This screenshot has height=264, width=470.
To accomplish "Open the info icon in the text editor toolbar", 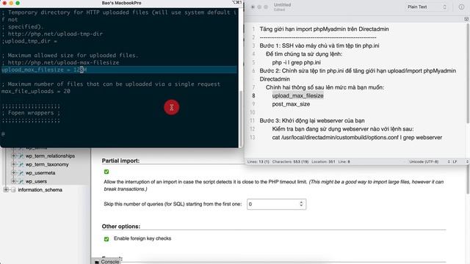I will (461, 7).
